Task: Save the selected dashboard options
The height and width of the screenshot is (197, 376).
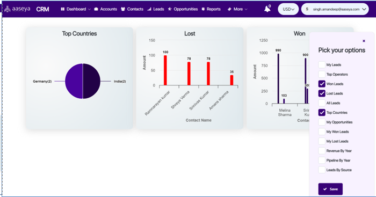Action: (x=330, y=189)
